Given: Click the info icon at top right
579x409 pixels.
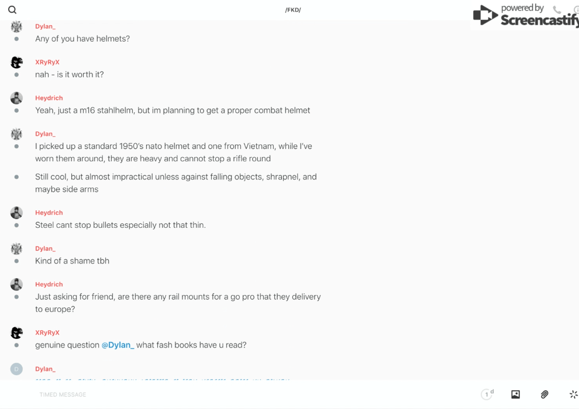Looking at the screenshot, I should (576, 10).
